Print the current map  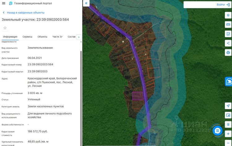tap(228, 53)
